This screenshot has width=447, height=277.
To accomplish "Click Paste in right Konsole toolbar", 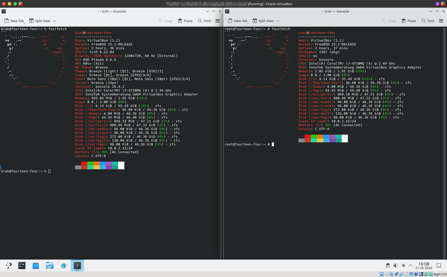I will (409, 21).
